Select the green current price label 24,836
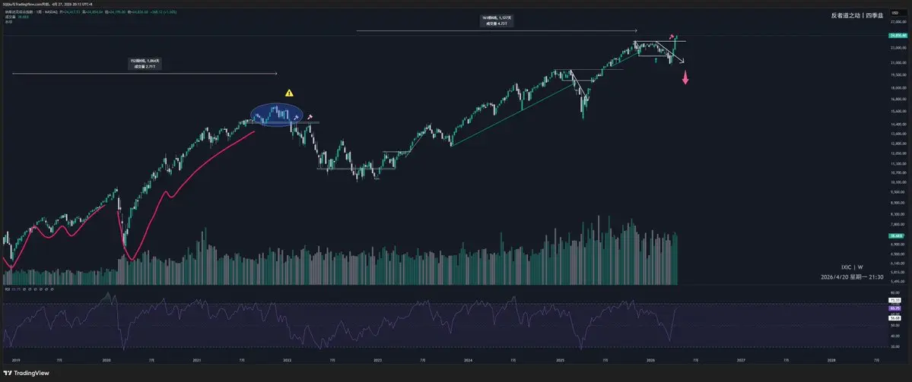This screenshot has width=912, height=382. coord(899,36)
